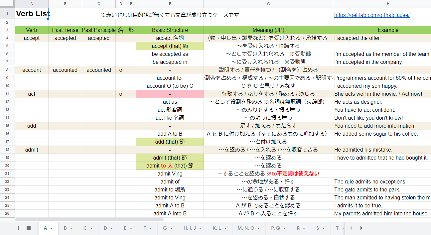Open the all sheets list icon
This screenshot has width=431, height=235.
pyautogui.click(x=29, y=228)
